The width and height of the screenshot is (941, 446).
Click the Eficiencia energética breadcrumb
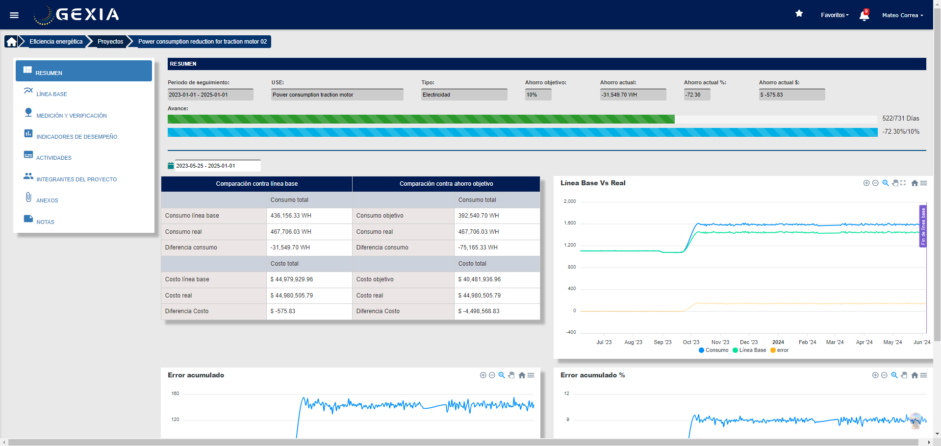(x=56, y=42)
